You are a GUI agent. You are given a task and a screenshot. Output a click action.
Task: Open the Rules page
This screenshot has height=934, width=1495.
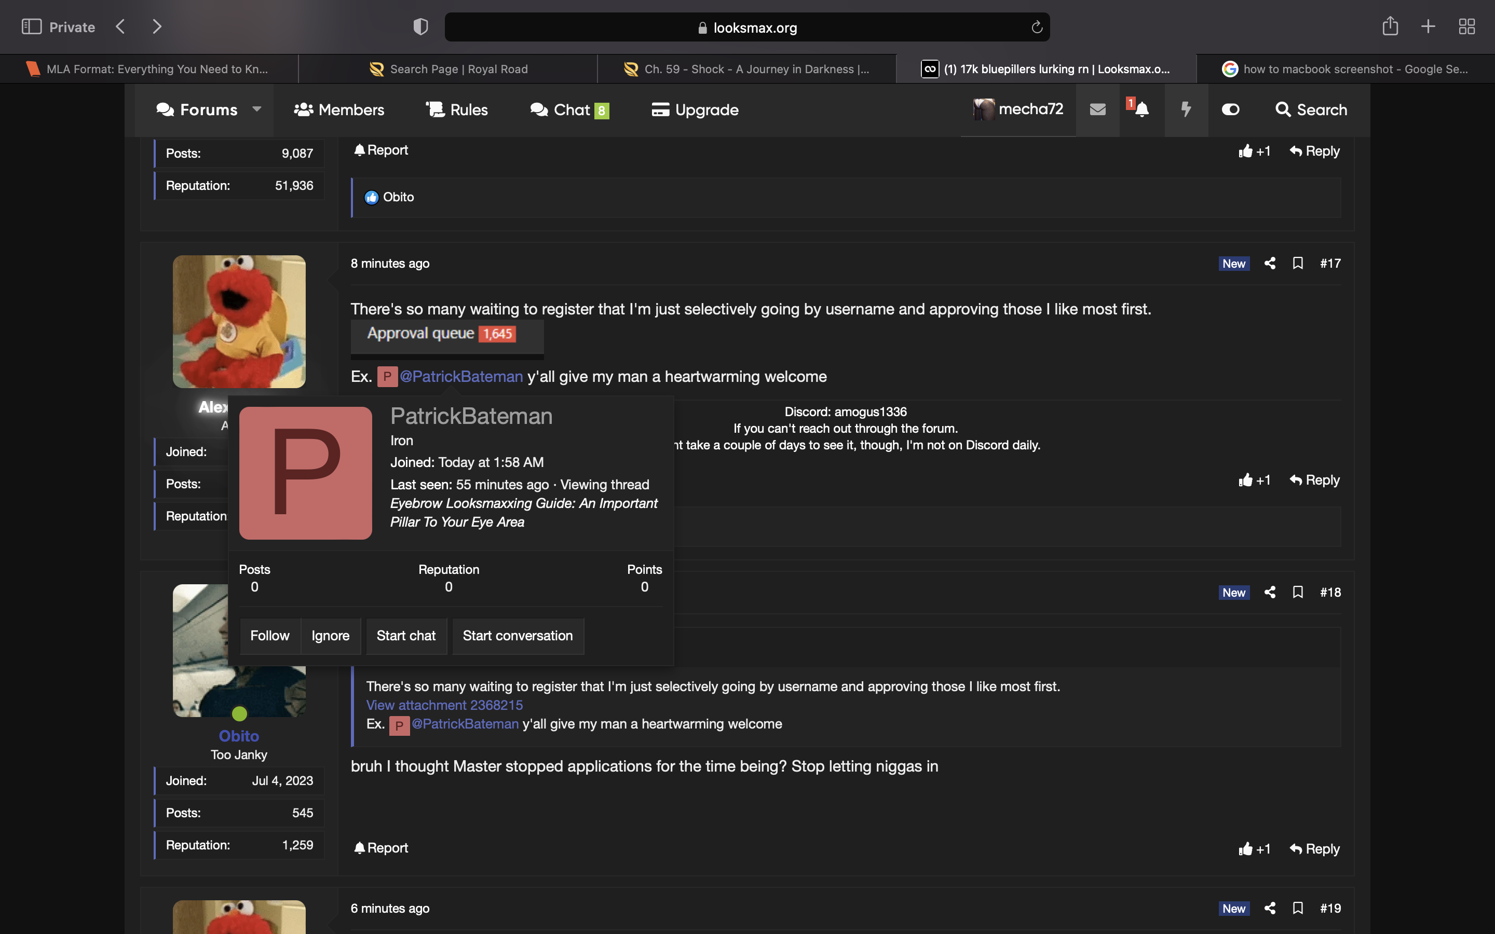tap(457, 110)
